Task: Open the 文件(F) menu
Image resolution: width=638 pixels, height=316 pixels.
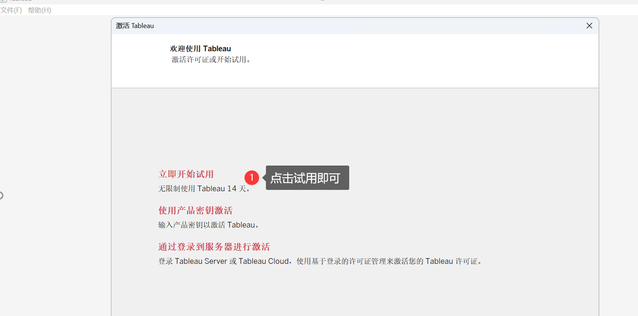Action: tap(11, 10)
